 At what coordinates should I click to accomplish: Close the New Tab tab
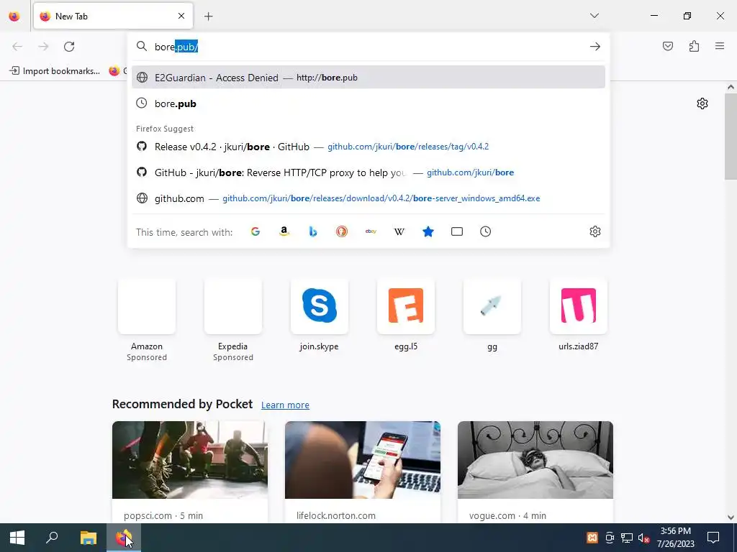pos(181,17)
